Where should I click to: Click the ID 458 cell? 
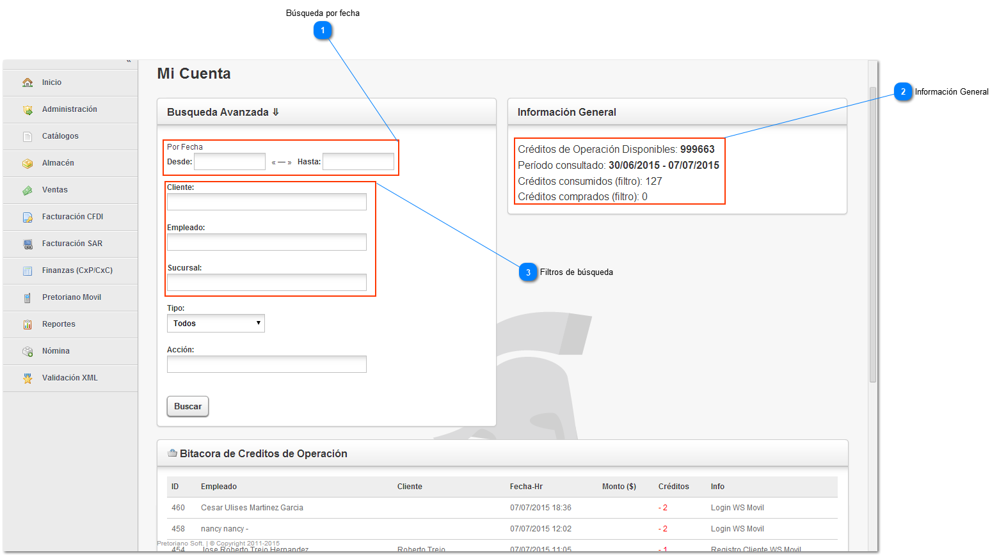[178, 529]
